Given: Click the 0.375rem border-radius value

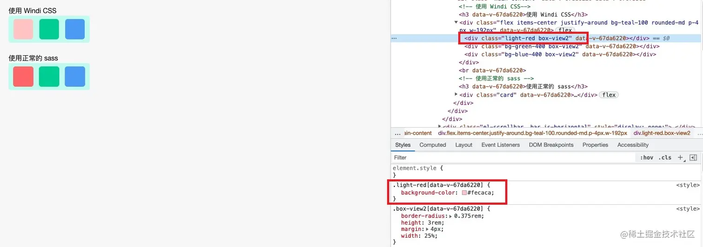Looking at the screenshot, I should (468, 216).
